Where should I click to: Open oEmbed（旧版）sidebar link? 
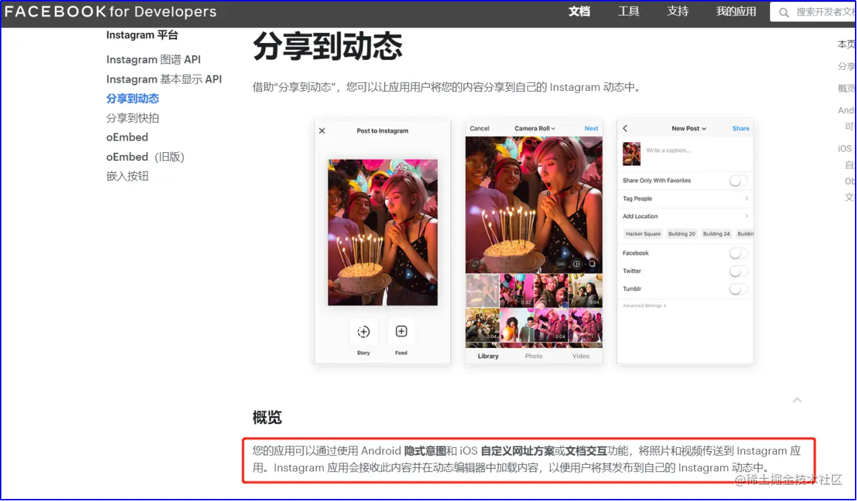tap(145, 156)
